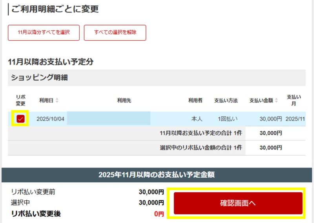Proceed with the 確認画面へ button

[x=238, y=203]
